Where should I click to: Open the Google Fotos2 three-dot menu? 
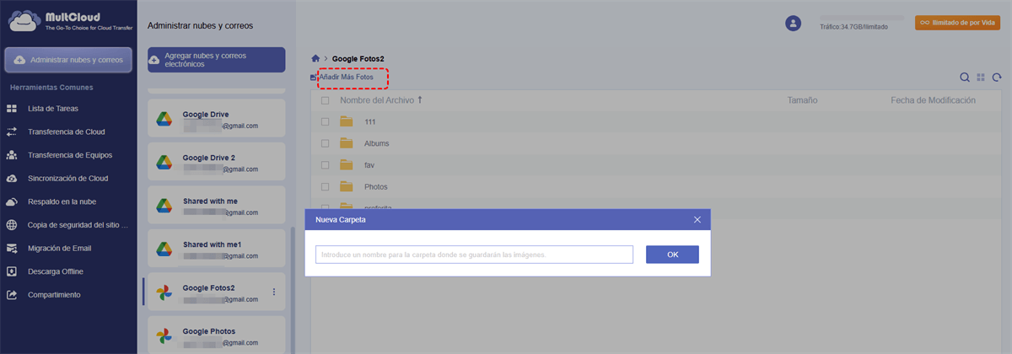tap(273, 292)
